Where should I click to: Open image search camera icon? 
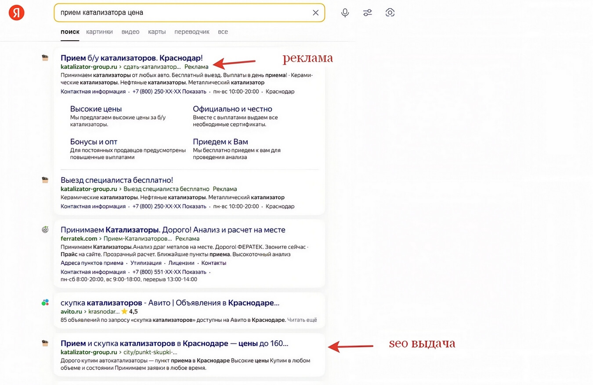tap(390, 13)
